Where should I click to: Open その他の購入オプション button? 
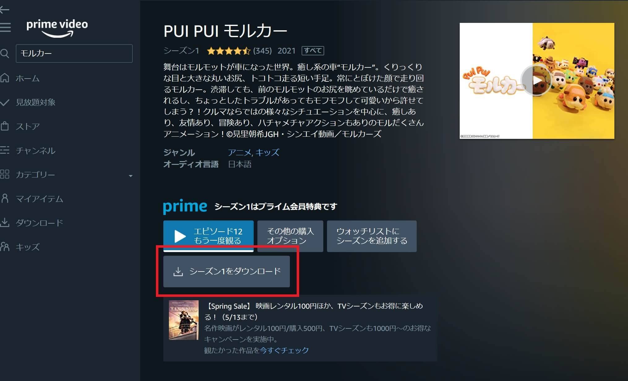pyautogui.click(x=290, y=236)
